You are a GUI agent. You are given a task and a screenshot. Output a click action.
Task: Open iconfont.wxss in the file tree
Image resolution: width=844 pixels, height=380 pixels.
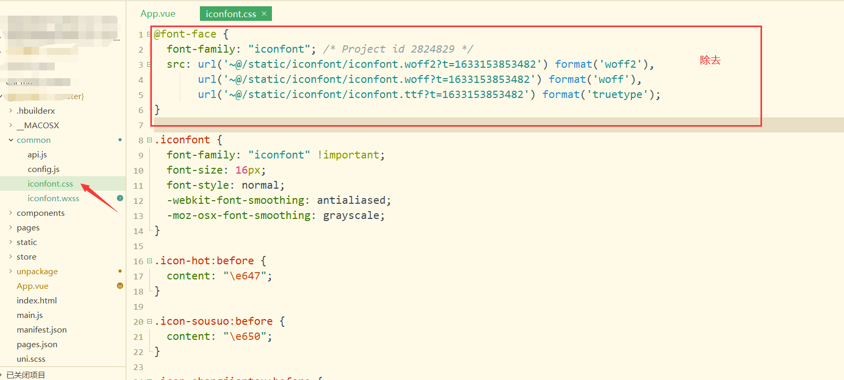(53, 198)
